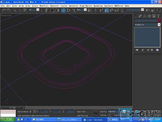Toggle the Percent Snap button
Viewport: 162px width, 122px height.
pos(112,10)
